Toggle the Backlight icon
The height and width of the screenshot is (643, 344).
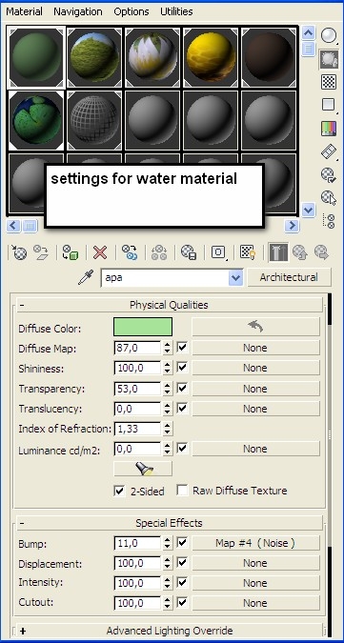pos(329,59)
